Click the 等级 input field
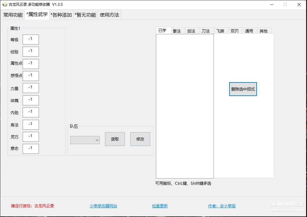307x217 pixels. (x=31, y=39)
